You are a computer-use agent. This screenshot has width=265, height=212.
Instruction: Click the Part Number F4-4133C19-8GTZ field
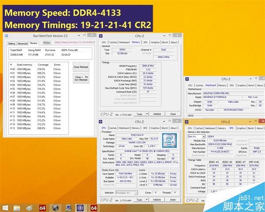pyautogui.click(x=220, y=151)
